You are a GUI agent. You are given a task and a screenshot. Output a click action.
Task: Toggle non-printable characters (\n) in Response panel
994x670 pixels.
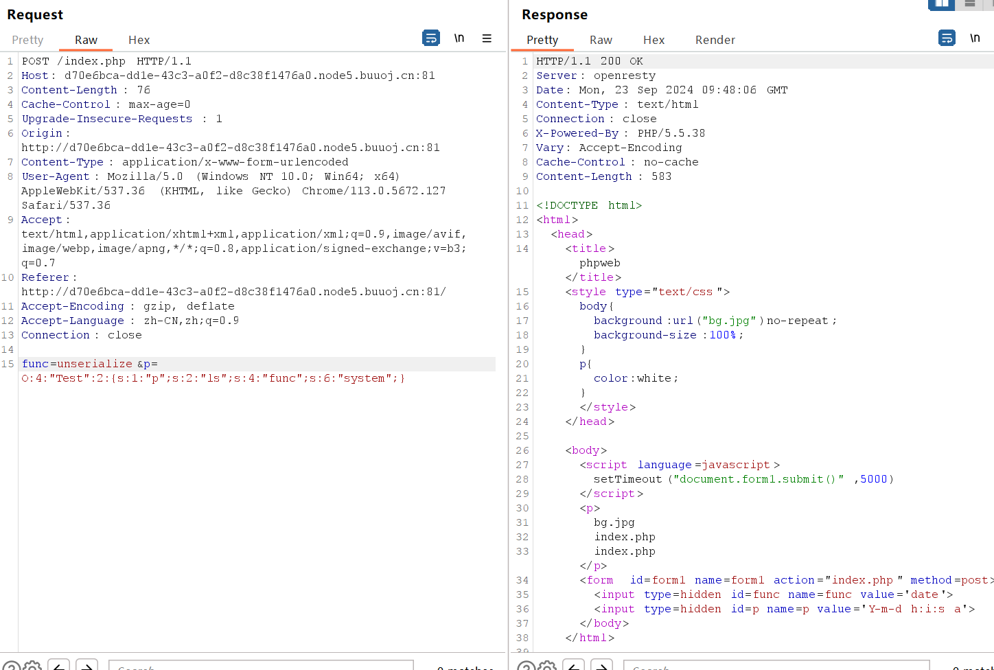click(975, 38)
